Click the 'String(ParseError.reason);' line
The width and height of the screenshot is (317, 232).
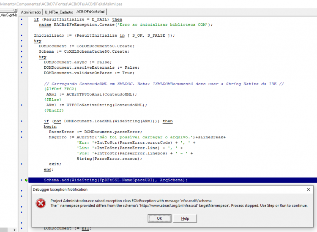click(x=109, y=159)
